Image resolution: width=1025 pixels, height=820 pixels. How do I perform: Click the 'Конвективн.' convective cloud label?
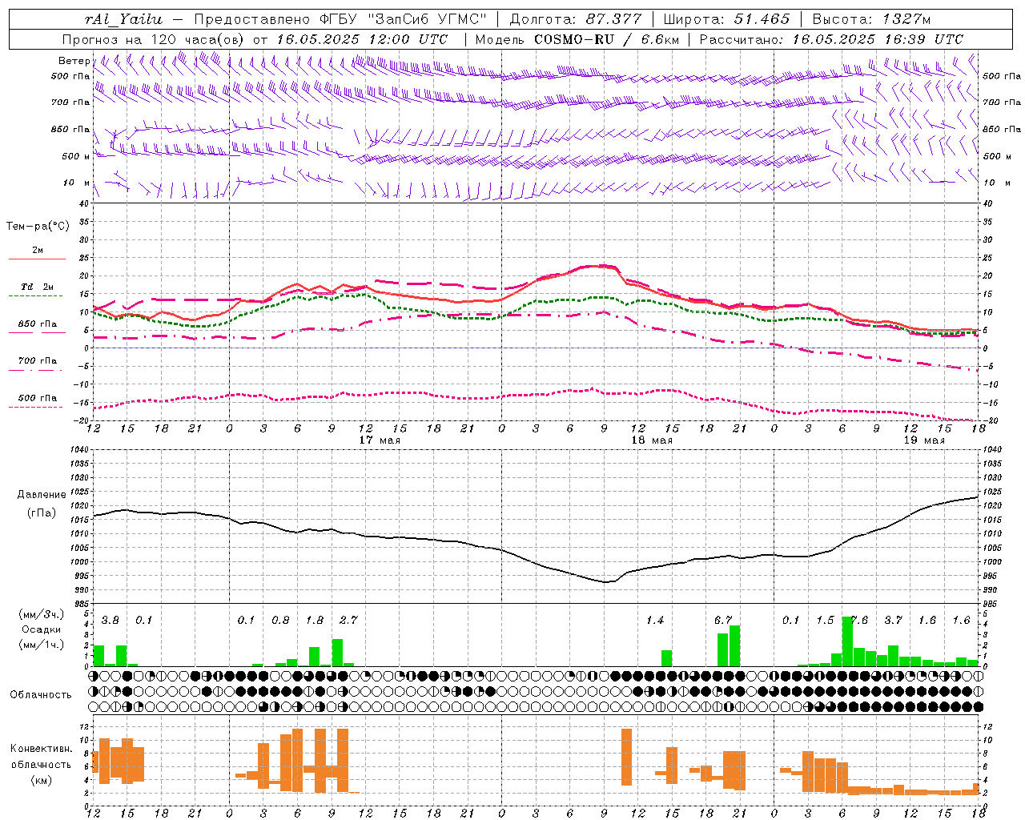42,749
